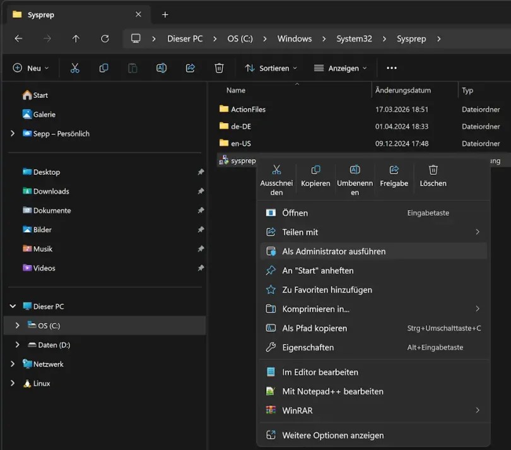Image resolution: width=511 pixels, height=450 pixels.
Task: Select Mit Notepad++ bearbeiten
Action: point(373,391)
